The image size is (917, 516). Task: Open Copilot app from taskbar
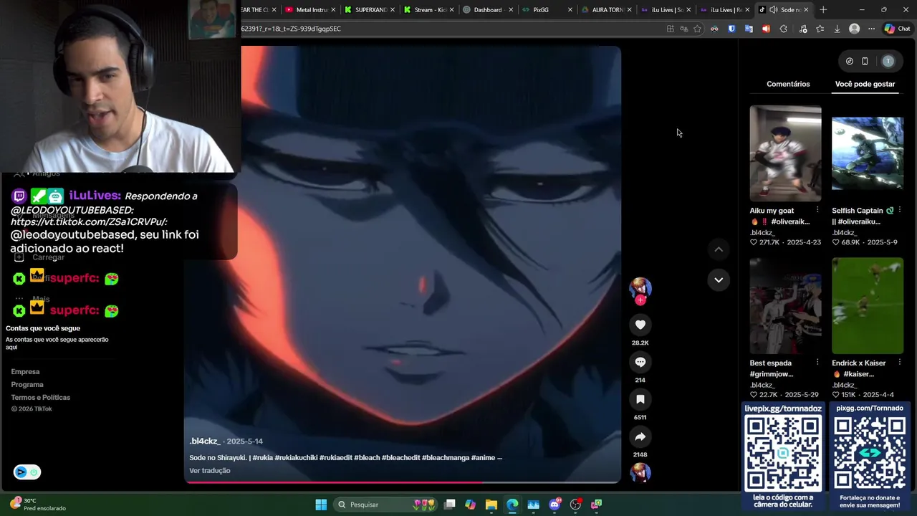coord(470,505)
